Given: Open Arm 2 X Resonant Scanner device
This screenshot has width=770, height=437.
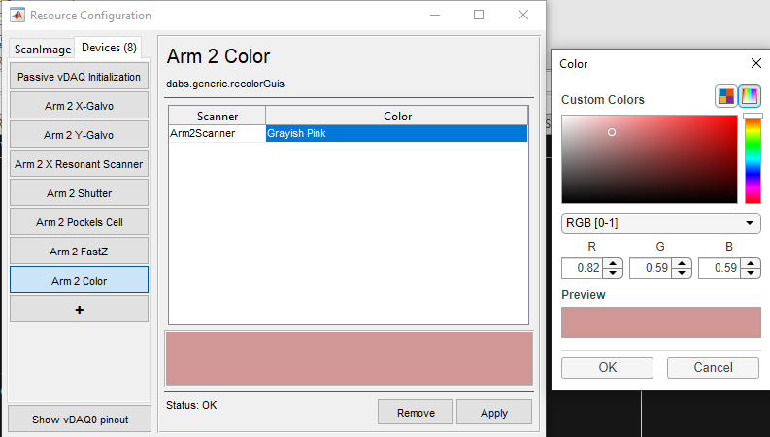Looking at the screenshot, I should [x=79, y=164].
